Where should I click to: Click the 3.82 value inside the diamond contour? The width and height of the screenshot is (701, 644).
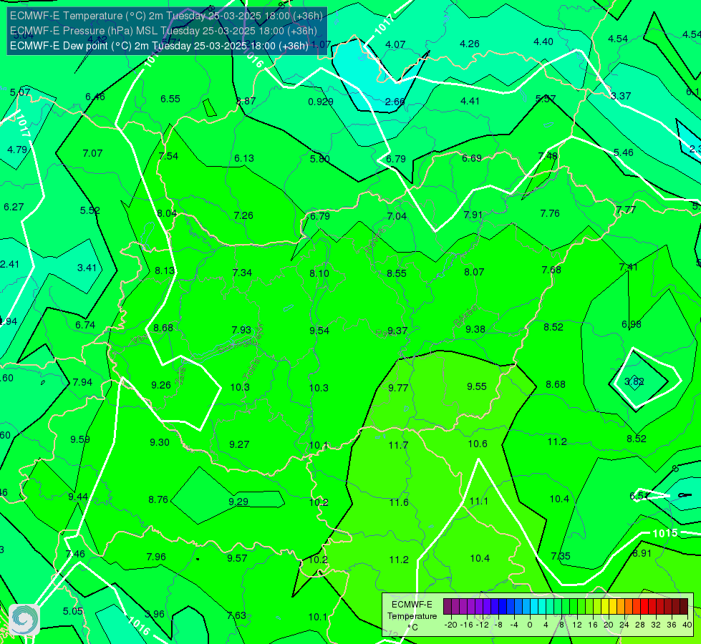pyautogui.click(x=634, y=381)
